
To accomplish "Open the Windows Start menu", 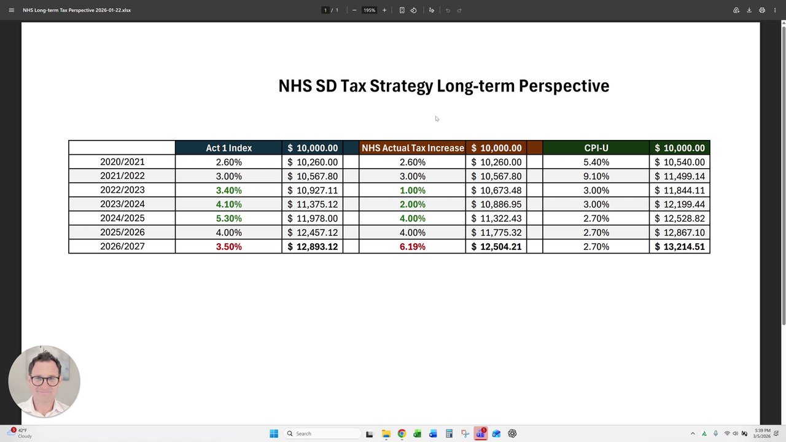I will tap(274, 433).
